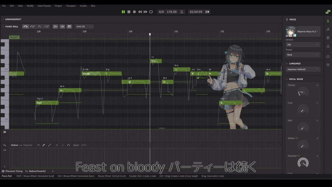This screenshot has width=332, height=187.
Task: Open the Project menu
Action: click(58, 6)
